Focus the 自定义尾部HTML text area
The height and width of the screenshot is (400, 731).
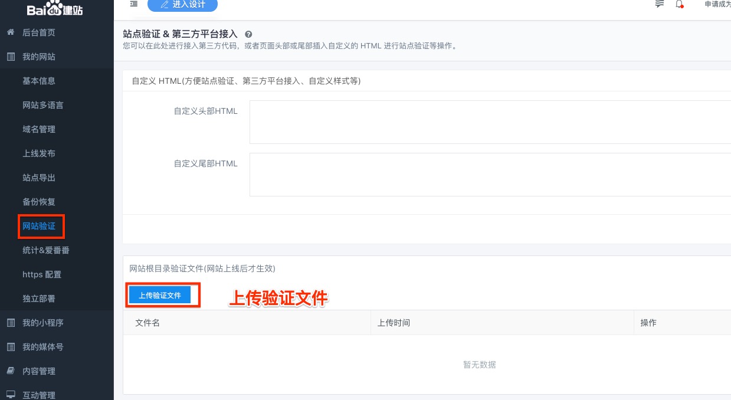[x=490, y=175]
